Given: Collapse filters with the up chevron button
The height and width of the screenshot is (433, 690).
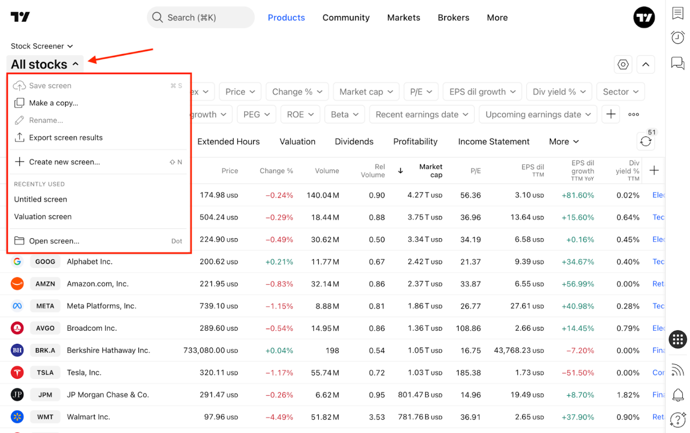Looking at the screenshot, I should pyautogui.click(x=646, y=64).
